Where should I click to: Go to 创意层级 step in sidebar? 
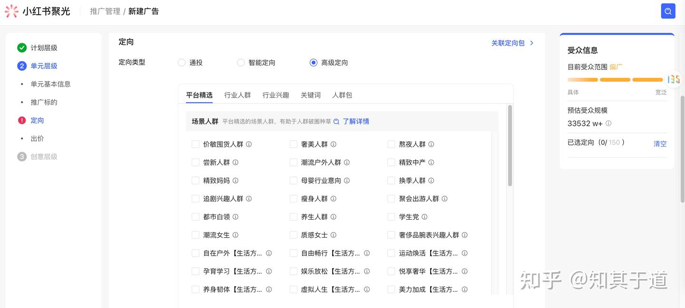click(x=44, y=156)
